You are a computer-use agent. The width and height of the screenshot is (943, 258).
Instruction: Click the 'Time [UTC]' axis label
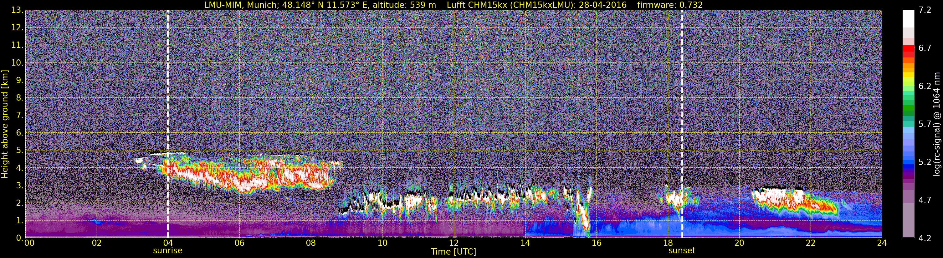(x=454, y=252)
